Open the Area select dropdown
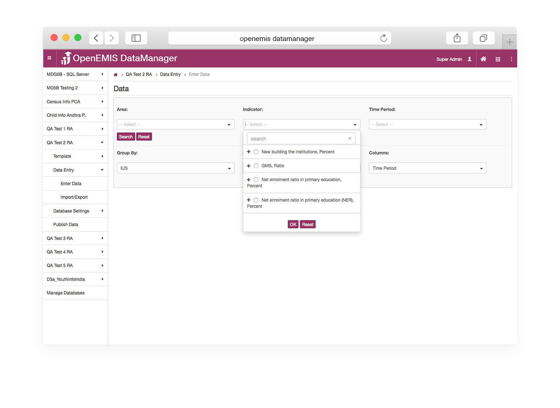The image size is (560, 408). point(175,124)
